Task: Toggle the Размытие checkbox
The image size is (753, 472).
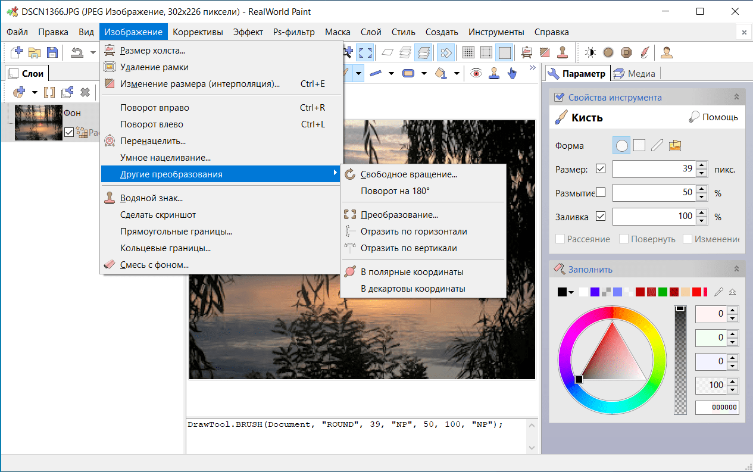Action: click(600, 193)
